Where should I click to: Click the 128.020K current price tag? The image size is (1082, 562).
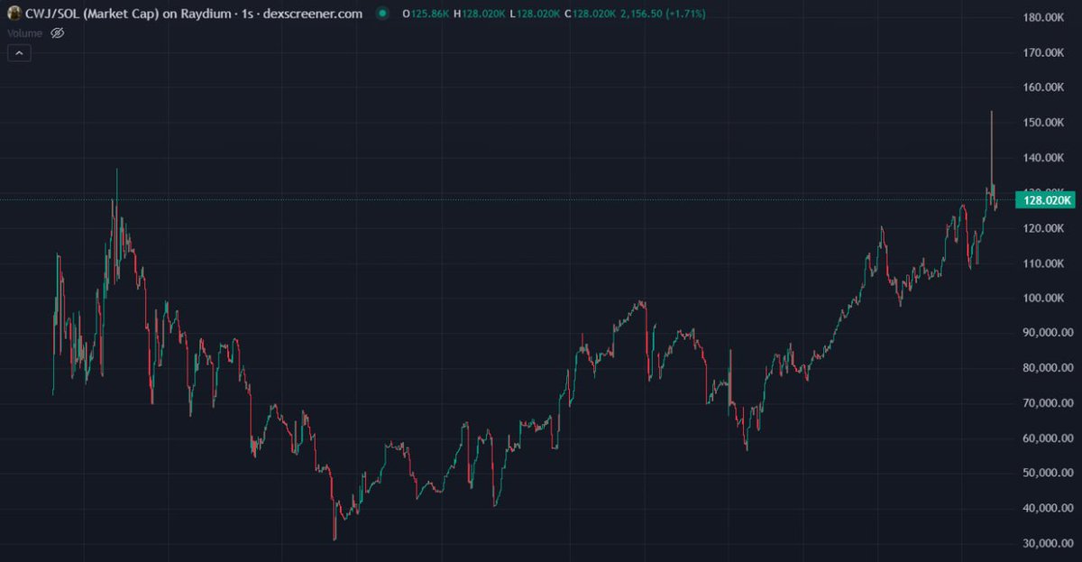click(1046, 200)
